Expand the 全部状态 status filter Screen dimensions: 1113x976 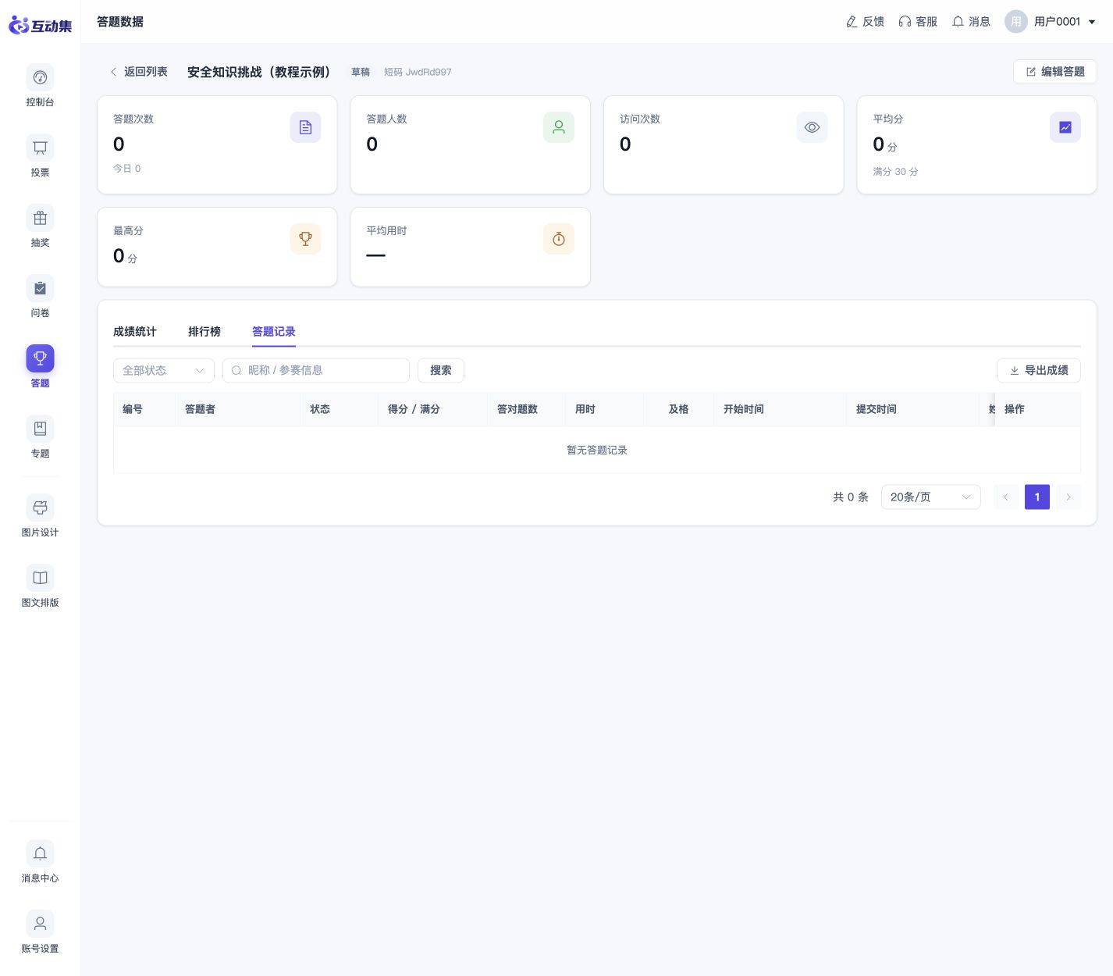164,370
